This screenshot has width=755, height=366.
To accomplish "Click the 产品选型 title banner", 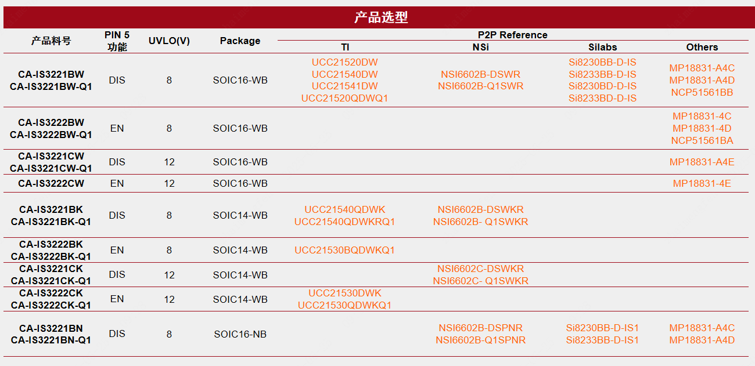I will coord(381,17).
